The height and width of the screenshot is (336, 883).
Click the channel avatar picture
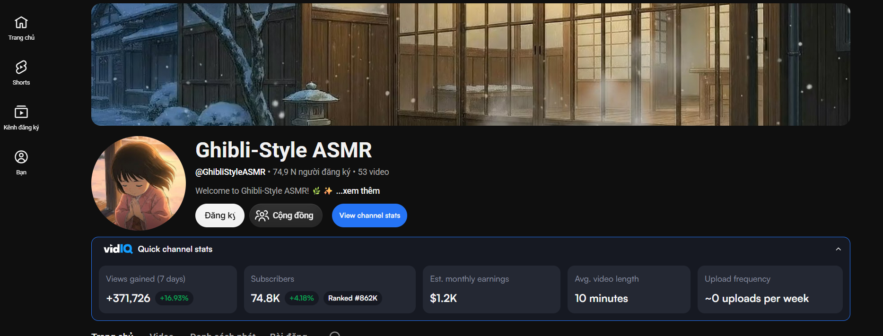[x=139, y=183]
